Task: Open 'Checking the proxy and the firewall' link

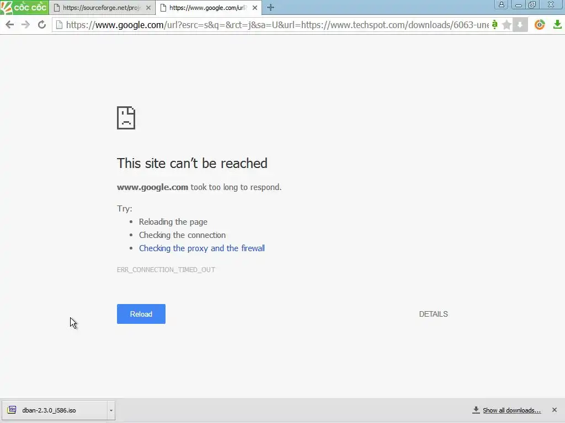Action: point(202,248)
